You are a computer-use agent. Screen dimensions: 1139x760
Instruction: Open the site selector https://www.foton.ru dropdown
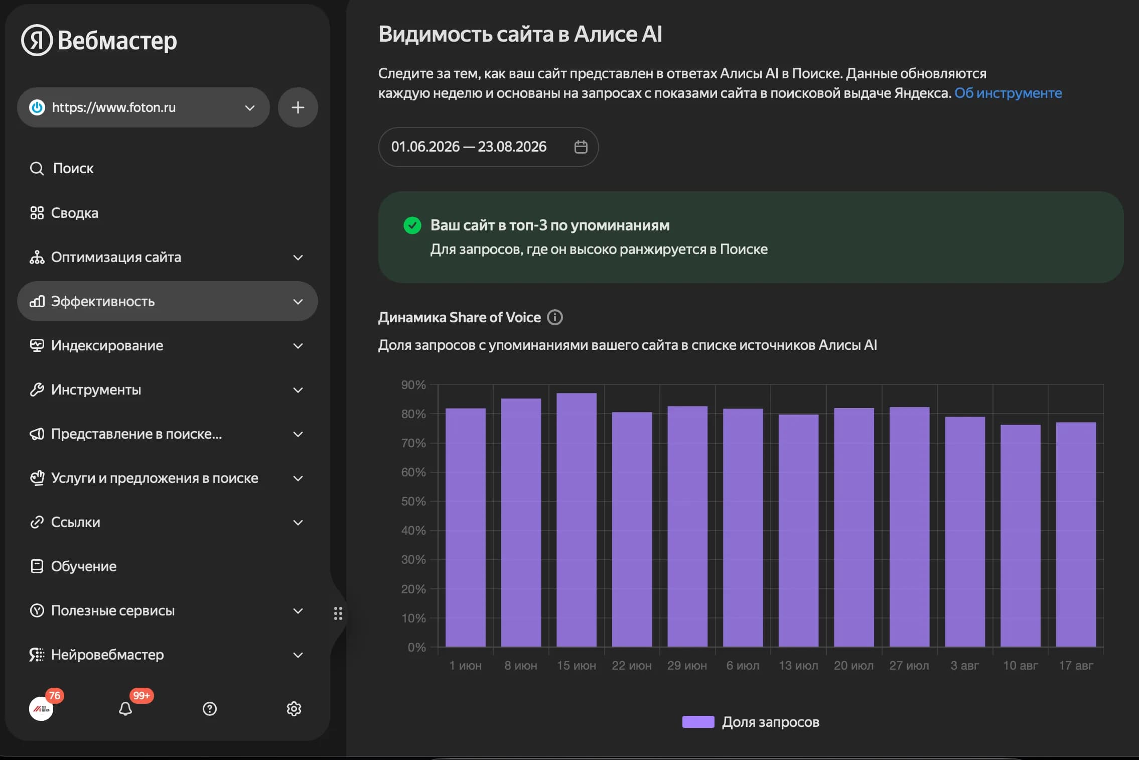pos(144,107)
